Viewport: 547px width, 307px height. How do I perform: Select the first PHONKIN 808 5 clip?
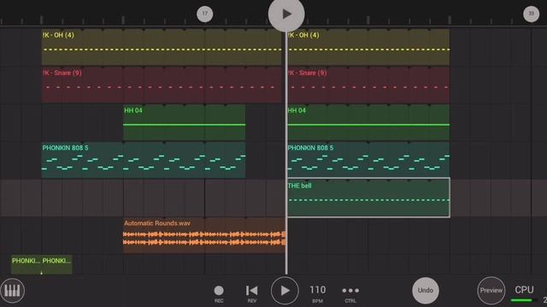(x=144, y=160)
